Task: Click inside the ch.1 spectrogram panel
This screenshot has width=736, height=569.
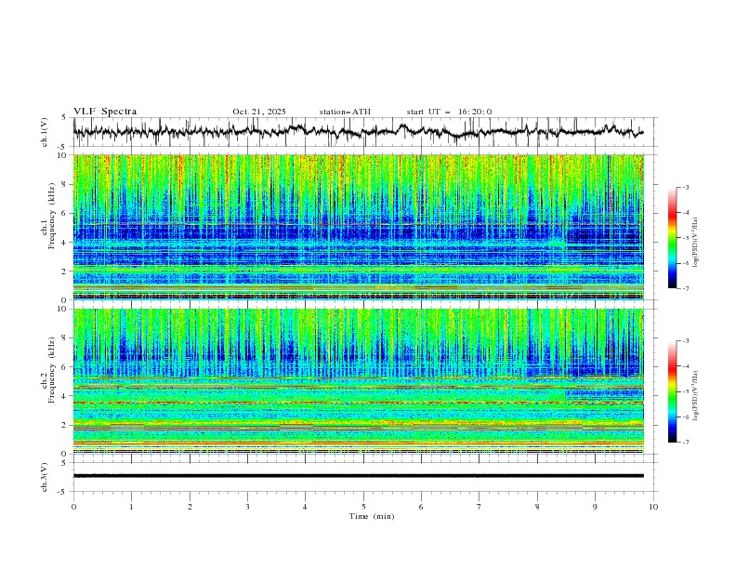Action: 358,227
